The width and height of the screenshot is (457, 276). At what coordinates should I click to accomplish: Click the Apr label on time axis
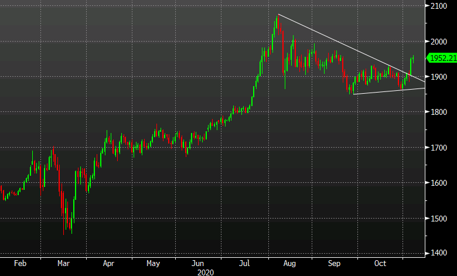[x=108, y=264]
